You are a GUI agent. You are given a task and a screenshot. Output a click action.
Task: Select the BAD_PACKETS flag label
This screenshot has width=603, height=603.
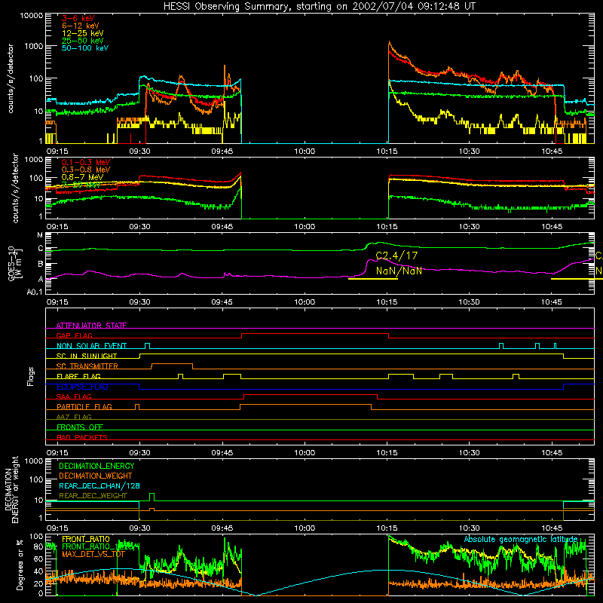coord(82,438)
